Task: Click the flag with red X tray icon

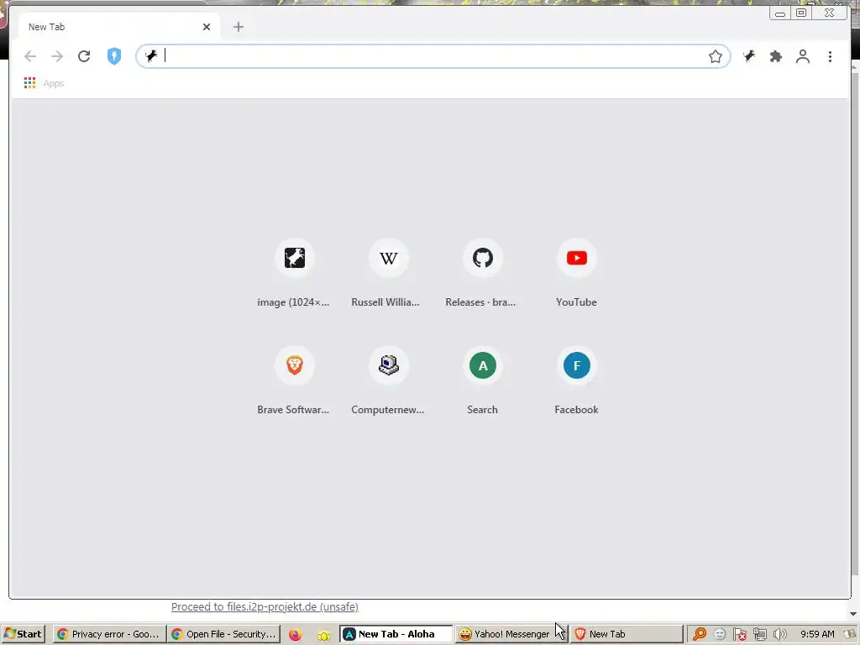Action: 740,635
